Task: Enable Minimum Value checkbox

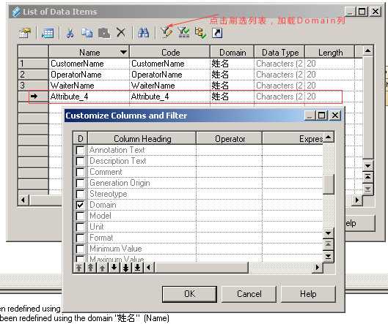Action: click(x=80, y=249)
